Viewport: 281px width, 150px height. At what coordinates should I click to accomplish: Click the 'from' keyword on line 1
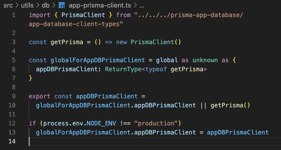(123, 15)
